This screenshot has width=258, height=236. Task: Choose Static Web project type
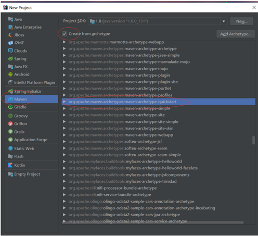[31, 148]
